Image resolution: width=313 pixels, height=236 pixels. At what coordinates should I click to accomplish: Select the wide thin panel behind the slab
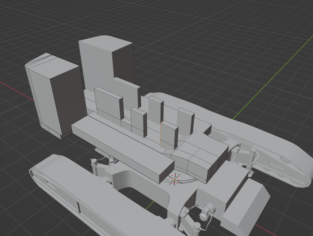tap(108, 104)
